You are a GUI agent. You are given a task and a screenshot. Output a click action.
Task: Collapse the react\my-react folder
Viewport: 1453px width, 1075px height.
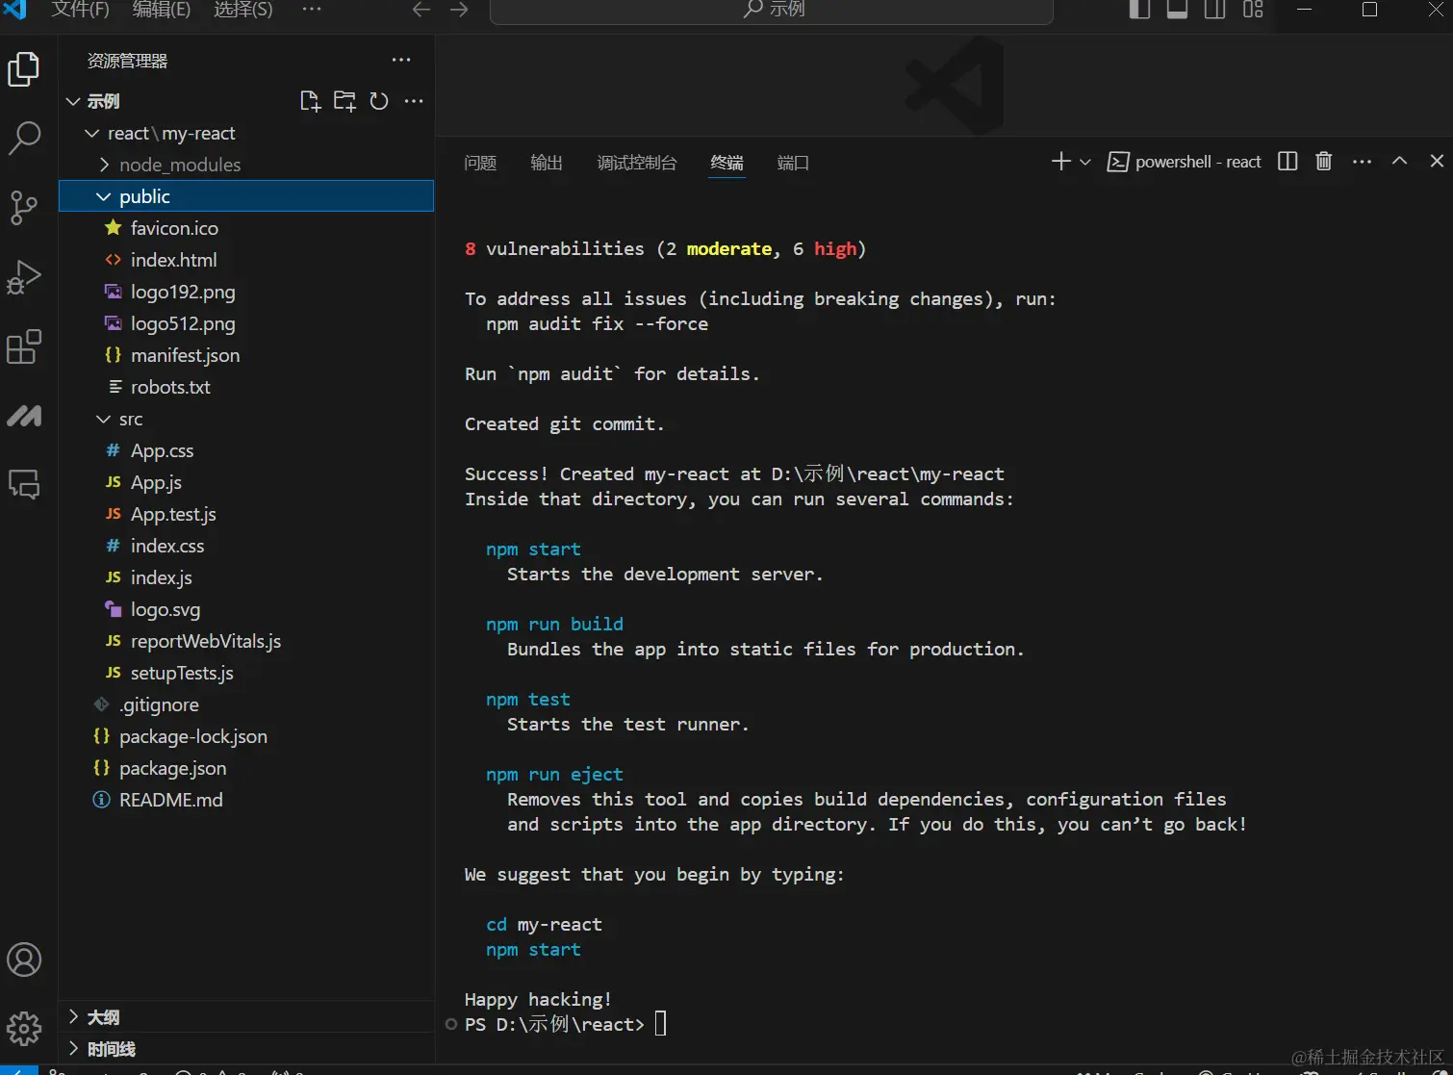point(92,133)
